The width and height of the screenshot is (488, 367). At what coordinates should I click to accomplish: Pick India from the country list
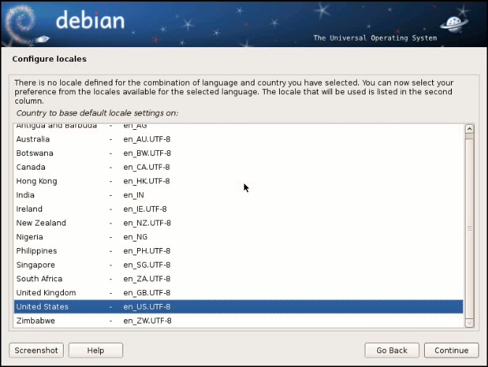tap(239, 195)
